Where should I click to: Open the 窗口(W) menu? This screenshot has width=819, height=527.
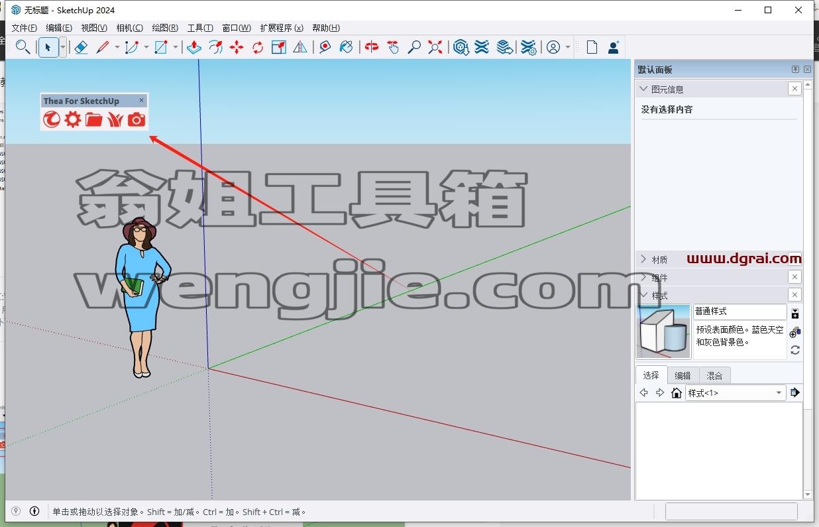coord(237,28)
